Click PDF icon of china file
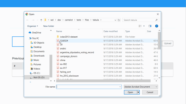186x104 pixels. click(58, 60)
